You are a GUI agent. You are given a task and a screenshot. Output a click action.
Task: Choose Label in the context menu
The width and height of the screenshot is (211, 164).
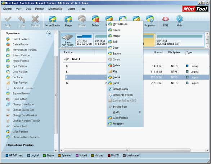(x=125, y=83)
